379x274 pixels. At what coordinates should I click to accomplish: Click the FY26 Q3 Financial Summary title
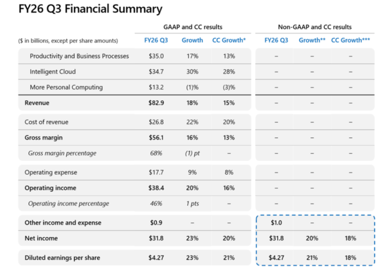coord(91,9)
